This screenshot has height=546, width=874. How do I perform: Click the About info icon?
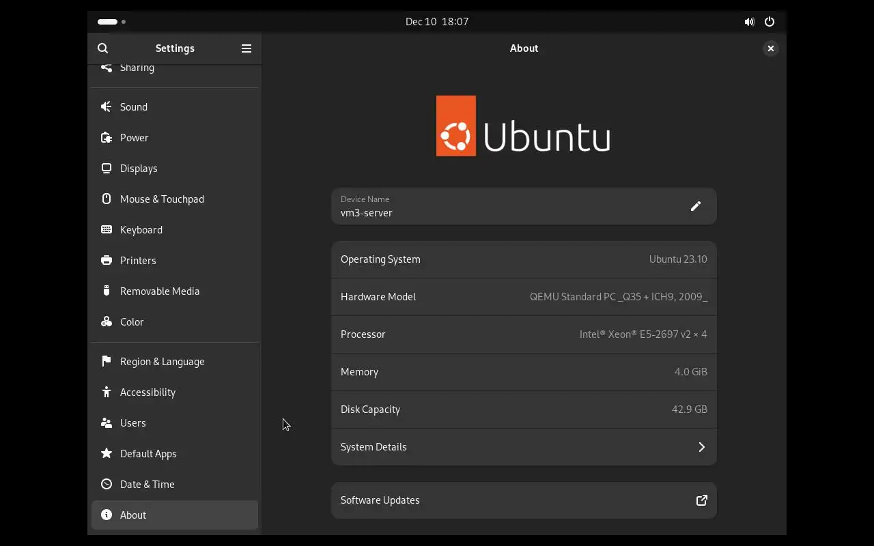(106, 515)
